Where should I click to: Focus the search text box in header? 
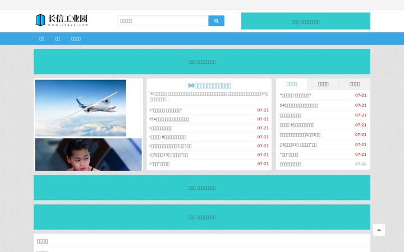(x=163, y=21)
